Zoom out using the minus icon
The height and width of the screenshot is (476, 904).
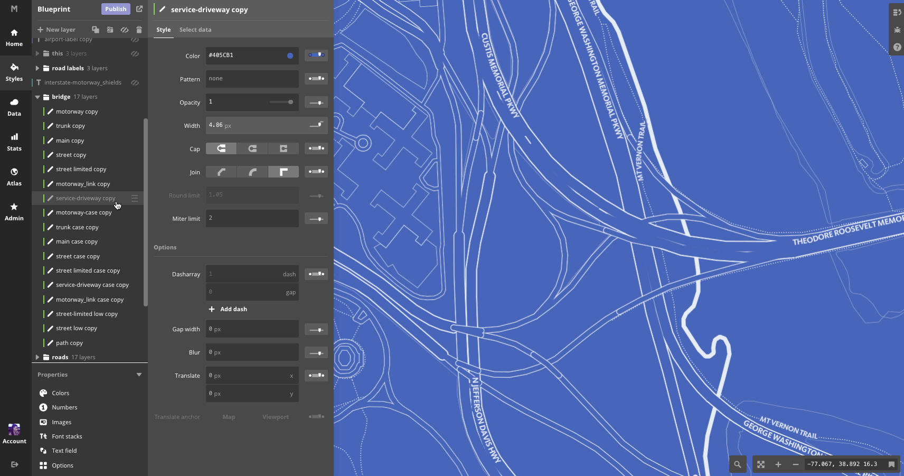coord(795,464)
